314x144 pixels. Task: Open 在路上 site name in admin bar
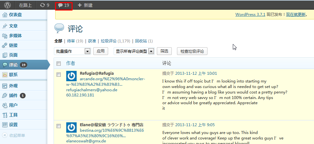pyautogui.click(x=25, y=5)
